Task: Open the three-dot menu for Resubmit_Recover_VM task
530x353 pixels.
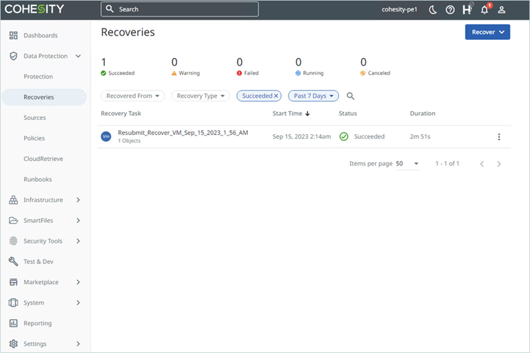Action: click(499, 137)
